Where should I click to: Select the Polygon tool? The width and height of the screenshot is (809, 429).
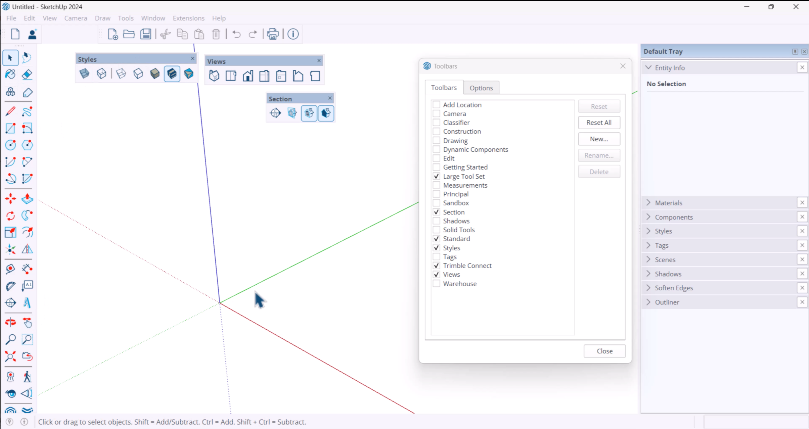tap(27, 145)
